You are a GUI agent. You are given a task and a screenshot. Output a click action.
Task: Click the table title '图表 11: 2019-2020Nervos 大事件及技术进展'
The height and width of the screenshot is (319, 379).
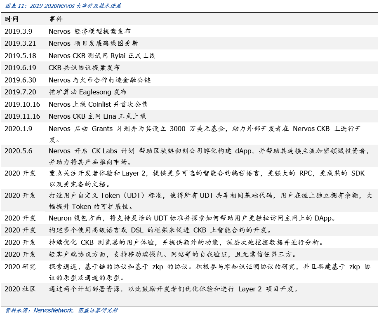(x=62, y=6)
